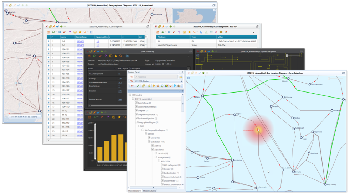Click the Class column header in Summary
350x194 pixels.
coord(102,68)
